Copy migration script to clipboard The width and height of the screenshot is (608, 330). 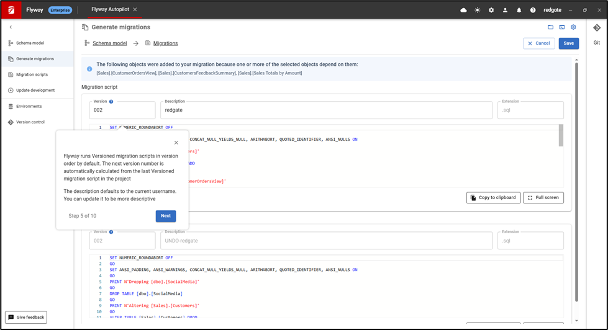(x=493, y=197)
